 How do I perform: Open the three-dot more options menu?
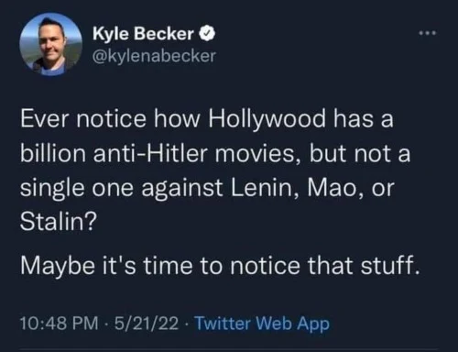[x=428, y=33]
